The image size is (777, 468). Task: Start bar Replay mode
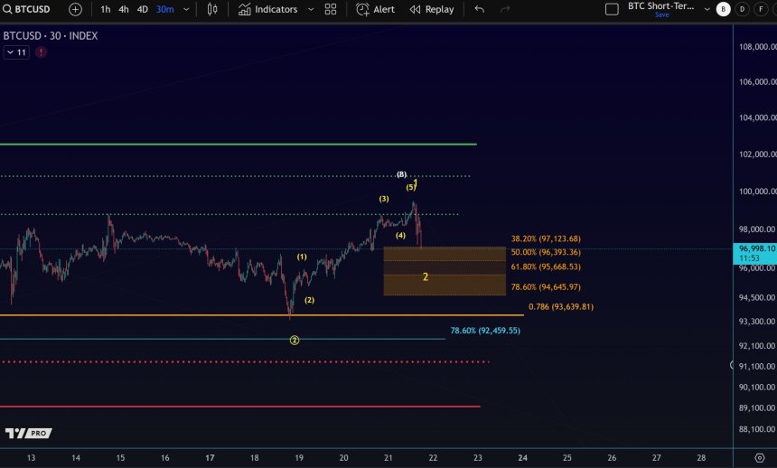coord(431,9)
